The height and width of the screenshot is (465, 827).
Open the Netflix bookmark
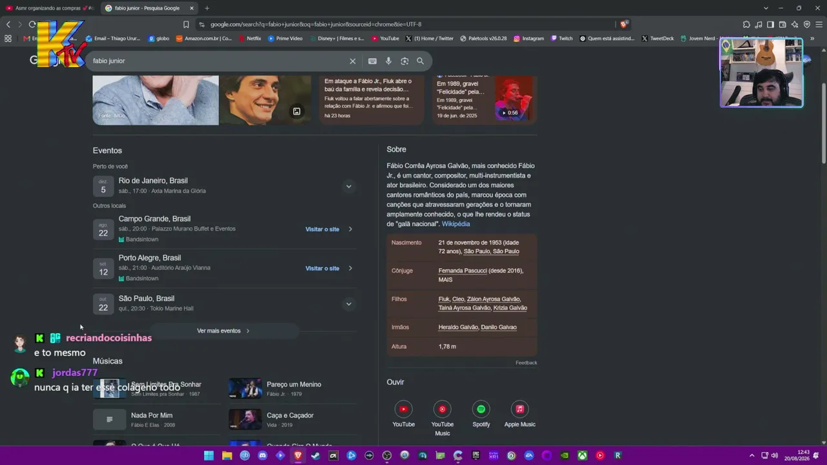coord(249,38)
